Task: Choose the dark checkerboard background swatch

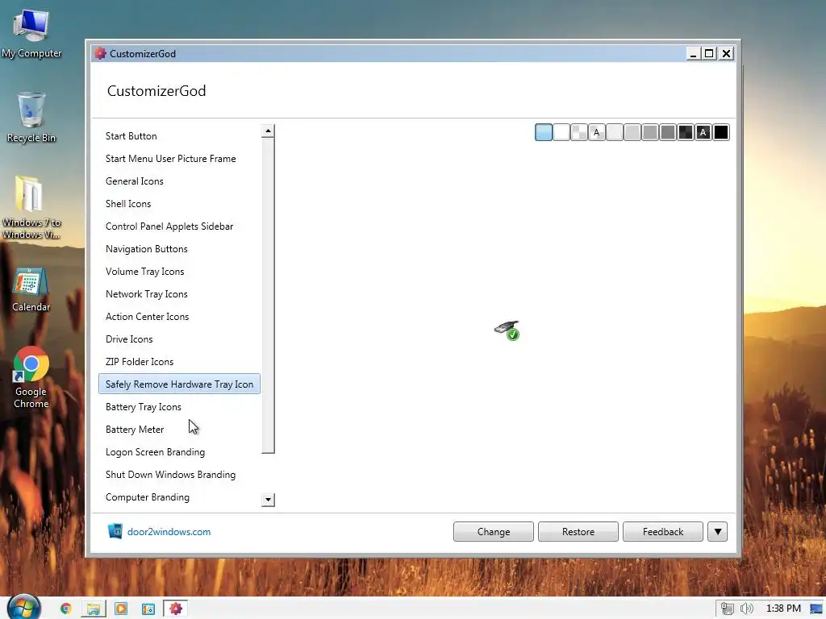Action: (x=686, y=132)
